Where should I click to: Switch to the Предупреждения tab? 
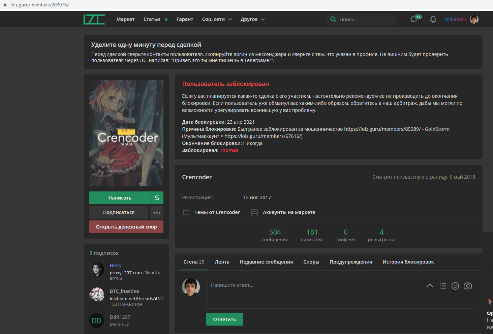point(351,262)
